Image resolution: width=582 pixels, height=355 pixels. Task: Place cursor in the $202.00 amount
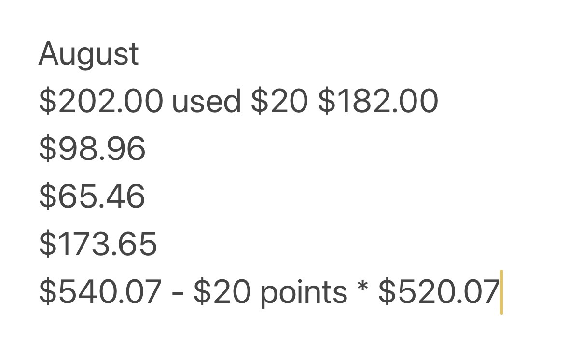[101, 102]
